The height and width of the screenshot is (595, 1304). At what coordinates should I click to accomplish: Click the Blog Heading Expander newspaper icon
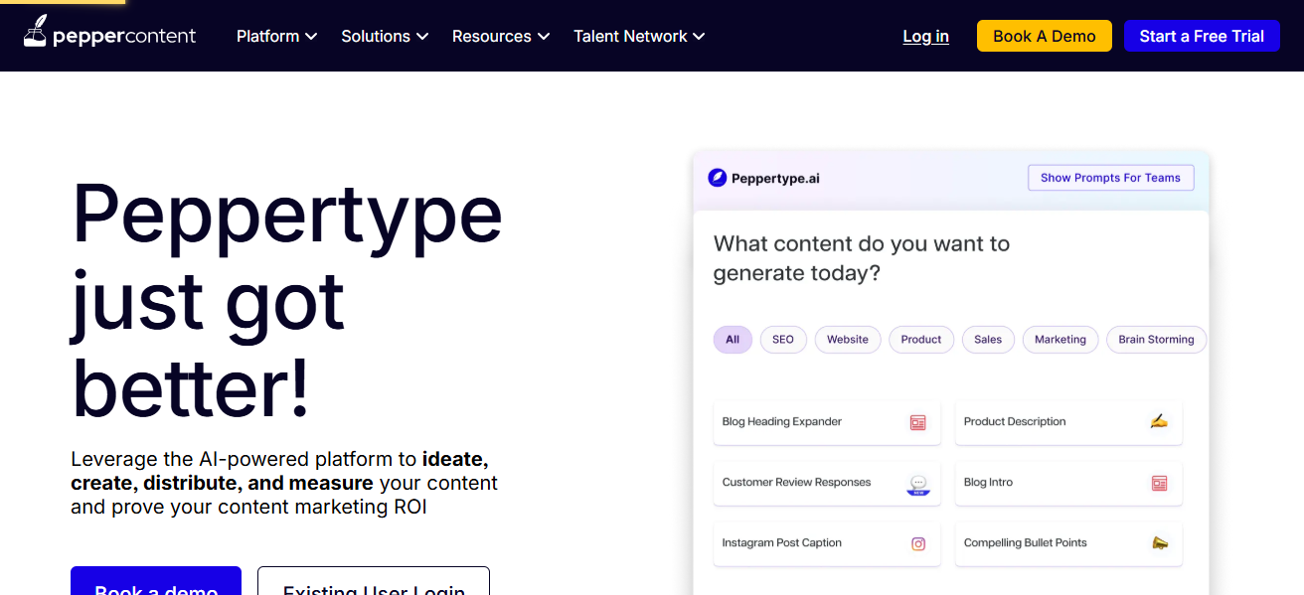(x=918, y=423)
